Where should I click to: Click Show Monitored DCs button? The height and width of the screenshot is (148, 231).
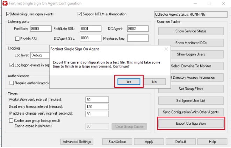(191, 43)
